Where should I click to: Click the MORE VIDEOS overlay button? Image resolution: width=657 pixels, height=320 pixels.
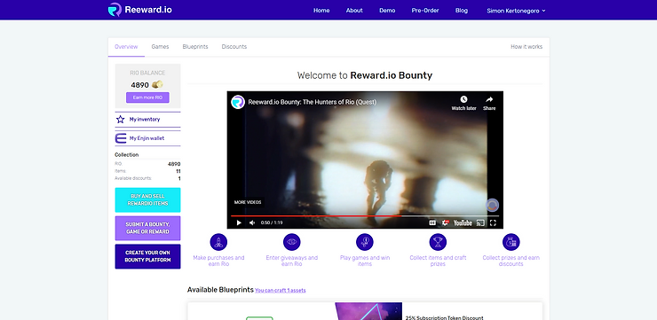point(248,202)
